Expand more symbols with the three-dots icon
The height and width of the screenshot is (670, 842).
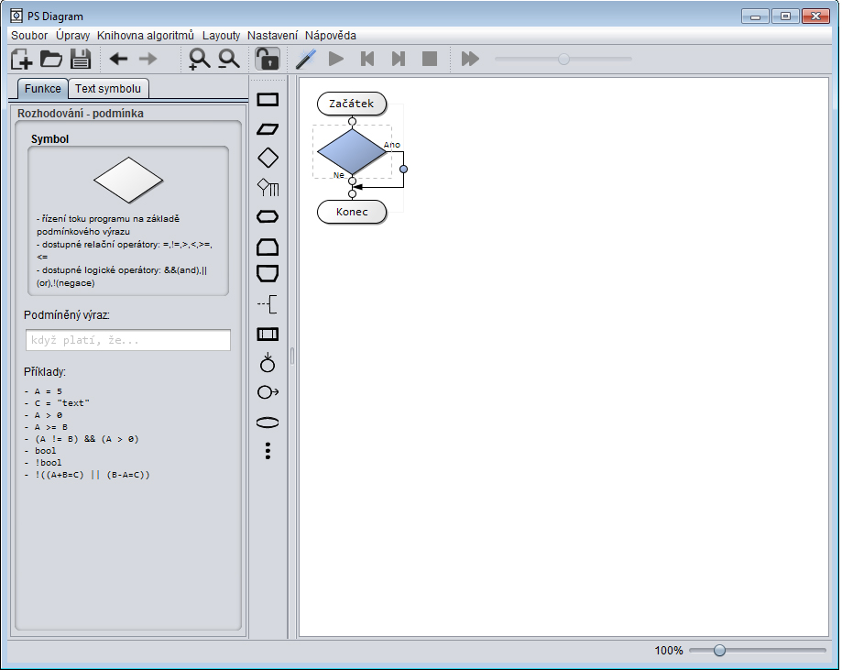[268, 451]
